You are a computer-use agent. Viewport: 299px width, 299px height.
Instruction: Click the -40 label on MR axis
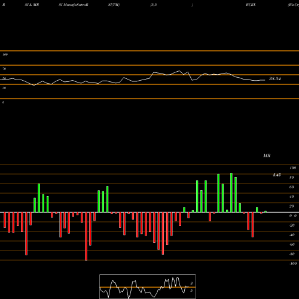(x=292, y=235)
